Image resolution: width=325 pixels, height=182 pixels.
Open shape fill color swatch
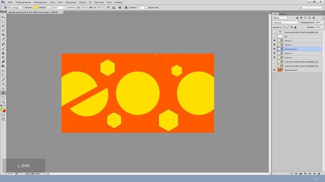(35, 8)
